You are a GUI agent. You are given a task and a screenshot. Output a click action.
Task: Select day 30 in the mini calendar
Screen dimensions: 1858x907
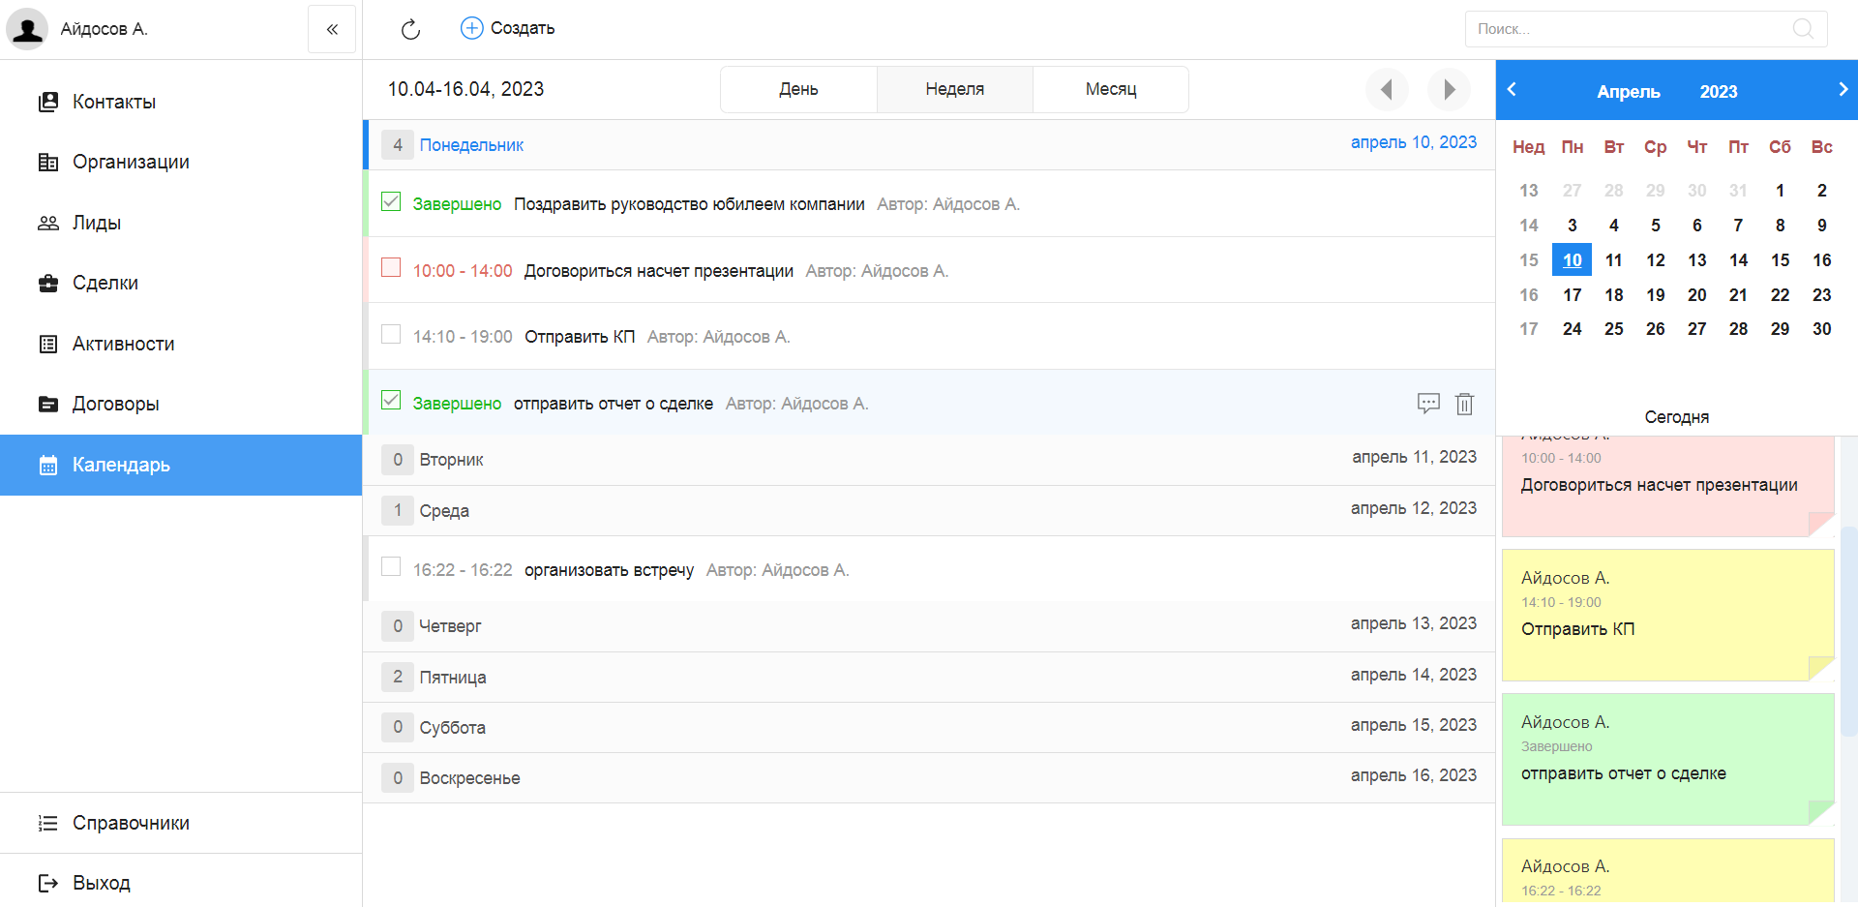click(x=1821, y=329)
